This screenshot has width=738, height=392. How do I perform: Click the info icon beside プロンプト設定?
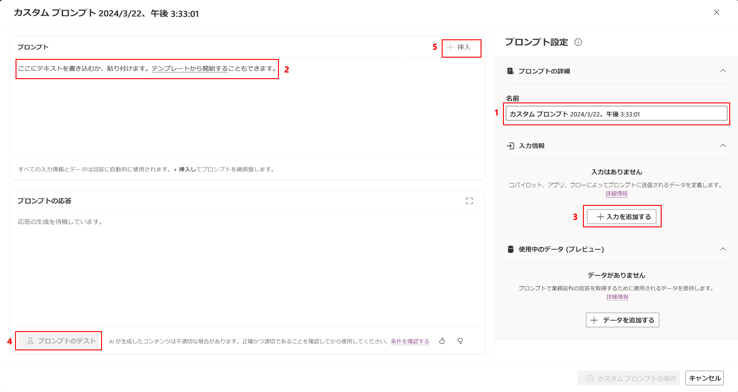578,42
